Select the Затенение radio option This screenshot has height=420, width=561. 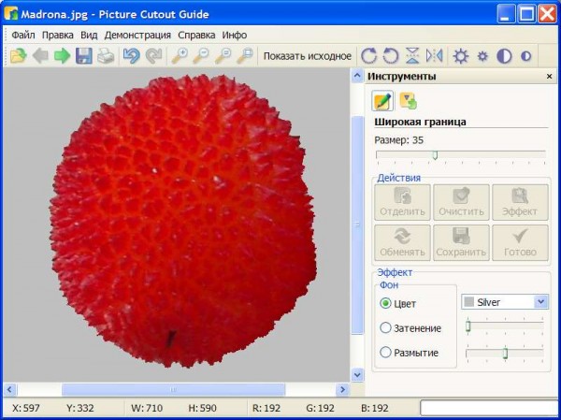pyautogui.click(x=385, y=328)
